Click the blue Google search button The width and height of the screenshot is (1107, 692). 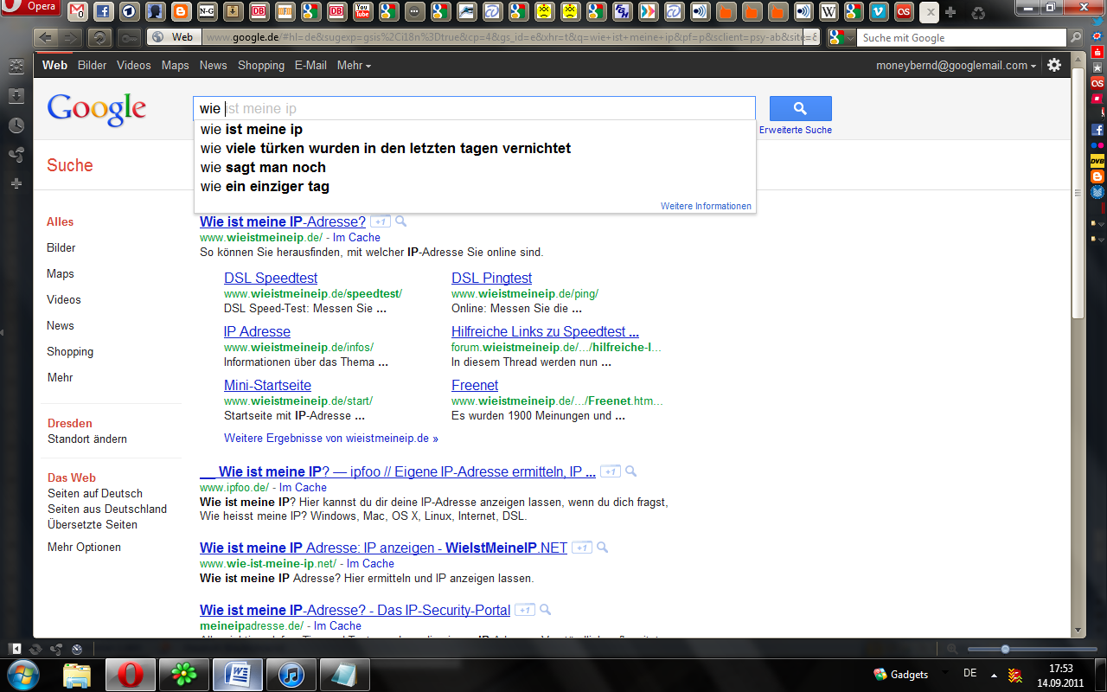point(800,108)
